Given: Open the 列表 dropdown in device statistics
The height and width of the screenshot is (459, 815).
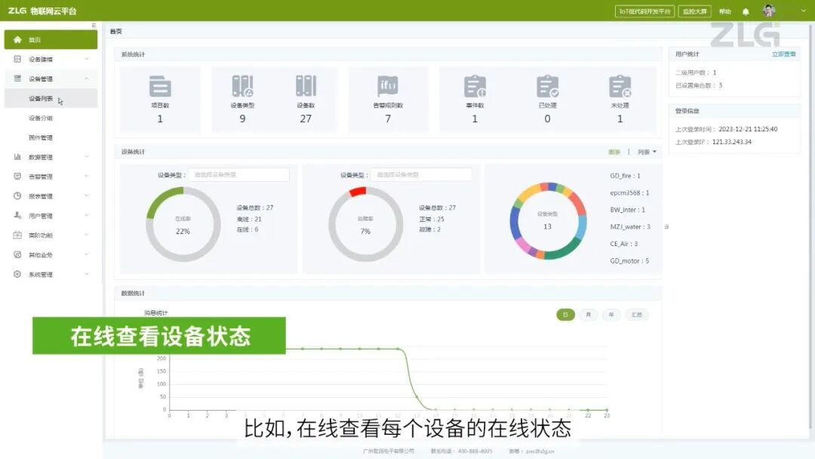Looking at the screenshot, I should (x=647, y=152).
